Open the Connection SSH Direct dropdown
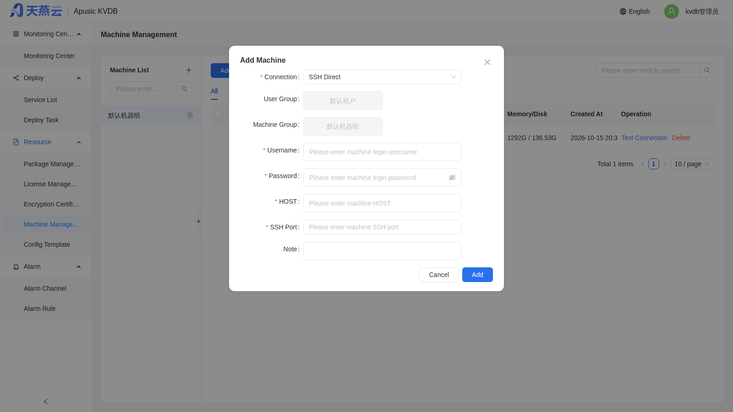Screen dimensions: 733x412 (382, 77)
